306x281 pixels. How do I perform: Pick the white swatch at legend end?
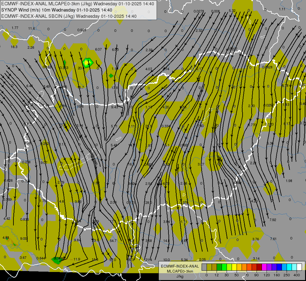[x=299, y=267]
